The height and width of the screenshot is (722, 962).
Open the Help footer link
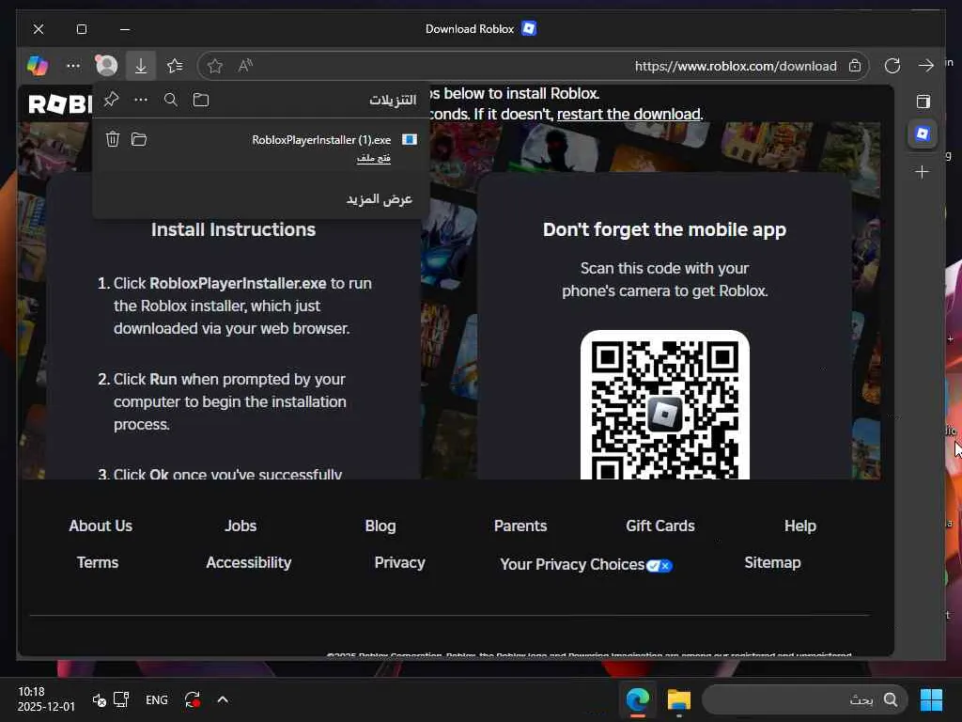click(800, 526)
